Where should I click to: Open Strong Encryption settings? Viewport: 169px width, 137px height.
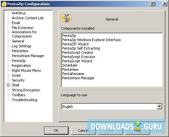click(26, 90)
